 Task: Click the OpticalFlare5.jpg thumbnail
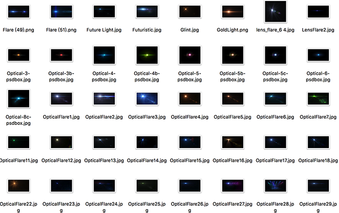pyautogui.click(x=232, y=98)
